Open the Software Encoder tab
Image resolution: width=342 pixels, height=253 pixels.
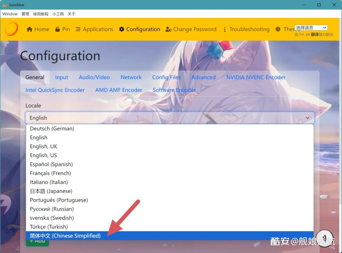tap(174, 90)
